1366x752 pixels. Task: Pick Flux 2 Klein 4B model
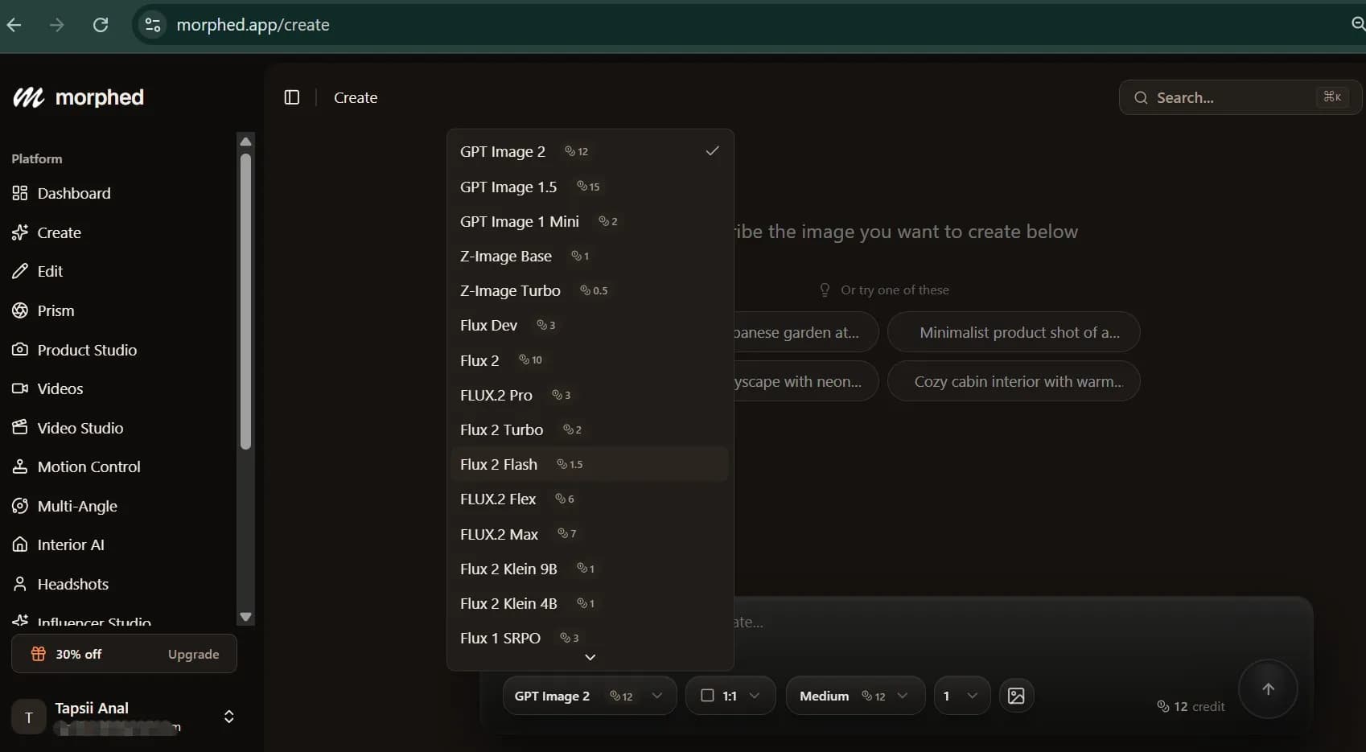590,603
